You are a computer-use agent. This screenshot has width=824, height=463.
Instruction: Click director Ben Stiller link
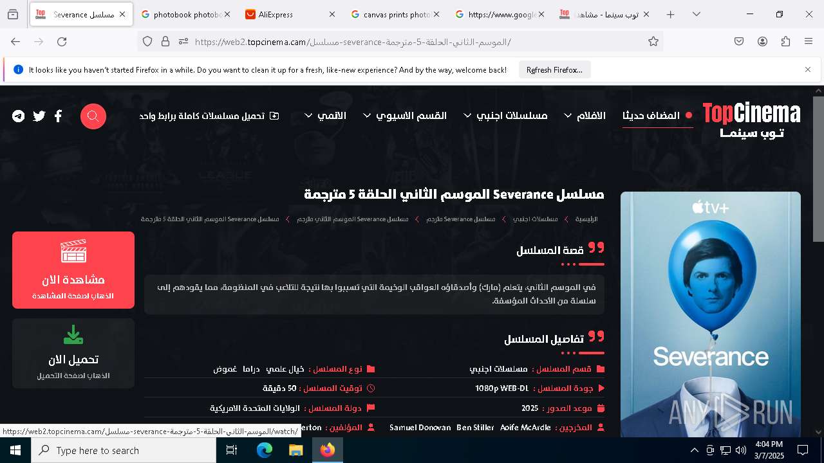tap(475, 428)
